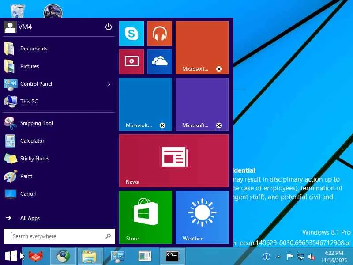Show All Apps list

[x=59, y=218]
